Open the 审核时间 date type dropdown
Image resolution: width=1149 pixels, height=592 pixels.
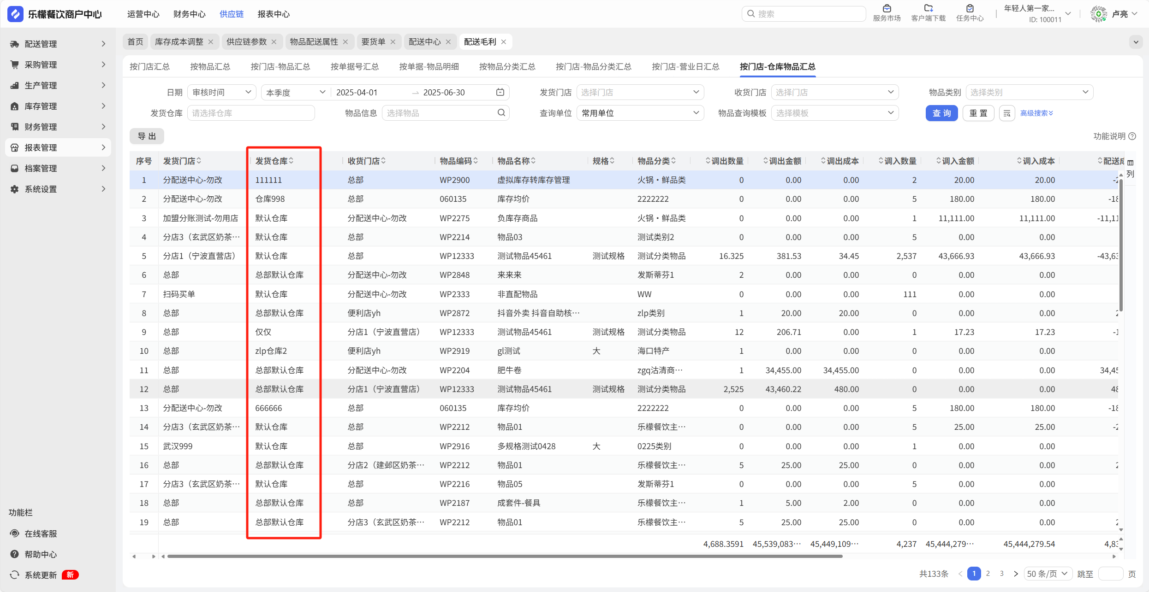(x=222, y=92)
